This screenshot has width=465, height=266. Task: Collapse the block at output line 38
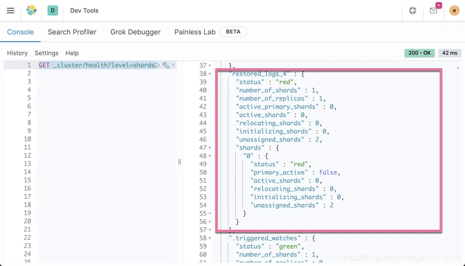click(210, 74)
